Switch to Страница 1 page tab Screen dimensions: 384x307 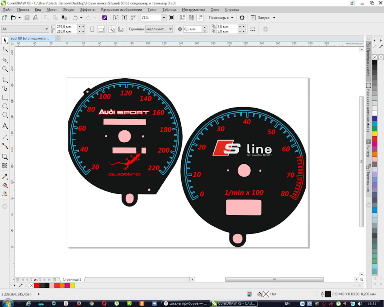[x=72, y=279]
